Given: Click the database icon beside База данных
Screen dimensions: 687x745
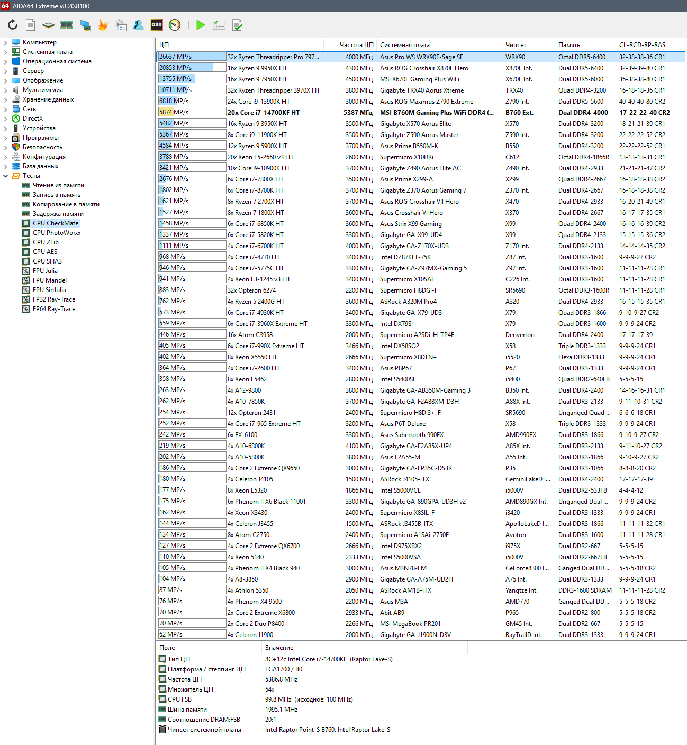Looking at the screenshot, I should 16,166.
